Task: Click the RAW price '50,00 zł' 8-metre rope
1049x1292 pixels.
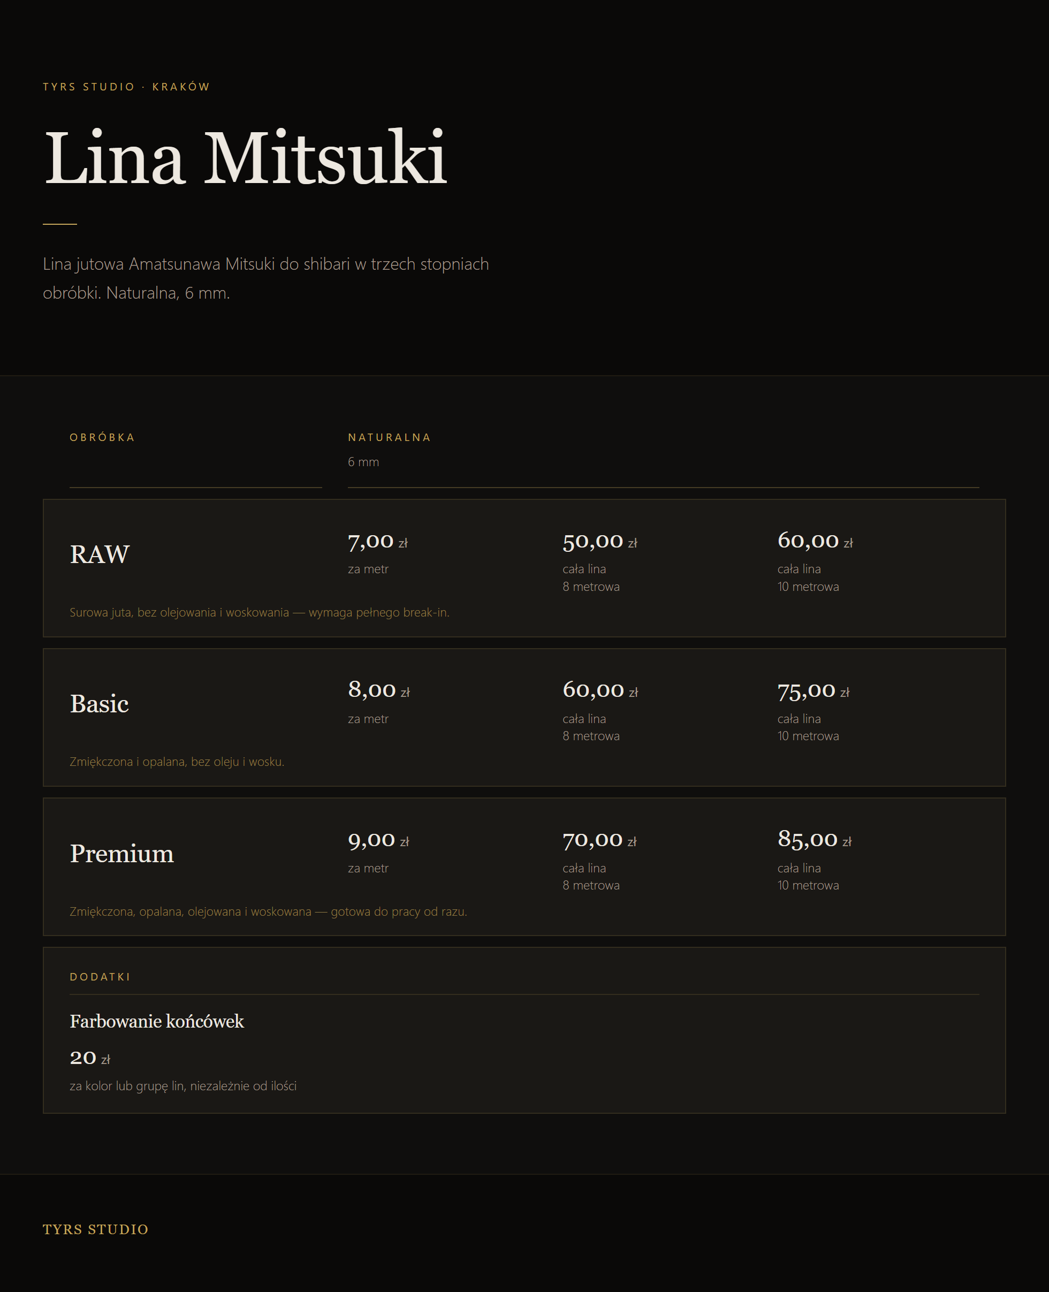Action: coord(600,541)
